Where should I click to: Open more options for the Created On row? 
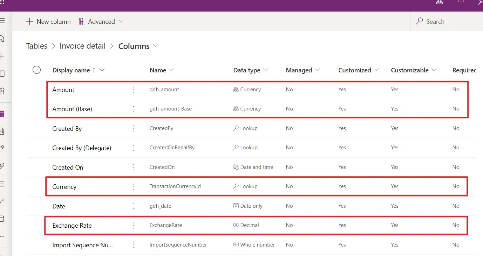click(134, 168)
